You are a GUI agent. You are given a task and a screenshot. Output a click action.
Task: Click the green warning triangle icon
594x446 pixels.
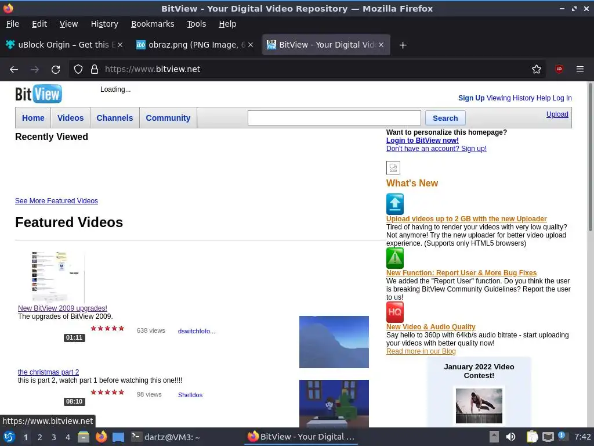(394, 258)
